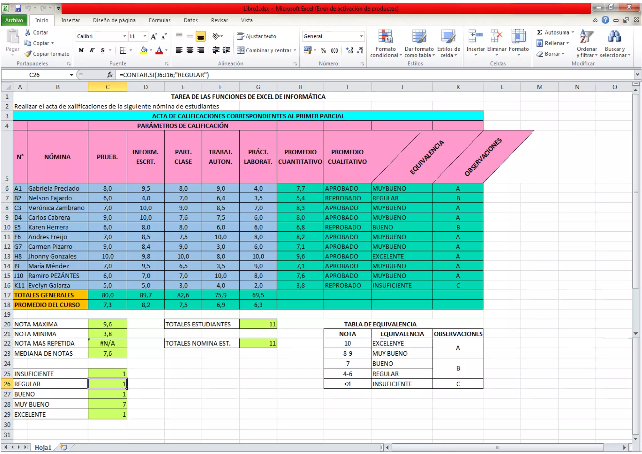Toggle italic K formatting button
The height and width of the screenshot is (454, 642).
coord(92,50)
